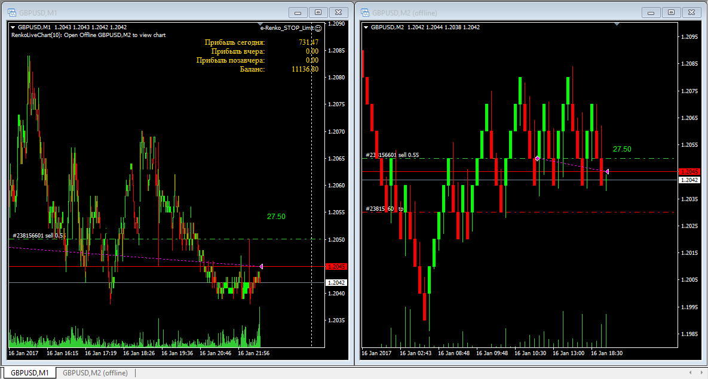Open the GBPUSD,M1 chart header dropdown arrow
The width and height of the screenshot is (708, 379).
point(13,27)
